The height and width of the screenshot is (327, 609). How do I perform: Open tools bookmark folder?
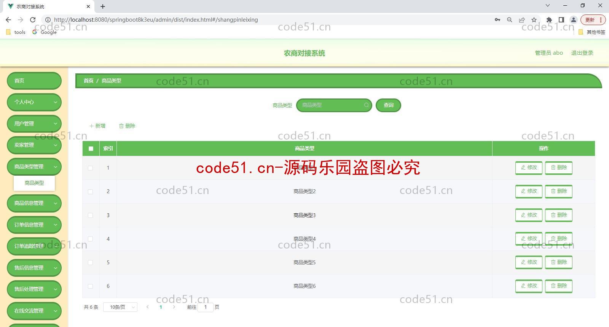click(x=16, y=32)
